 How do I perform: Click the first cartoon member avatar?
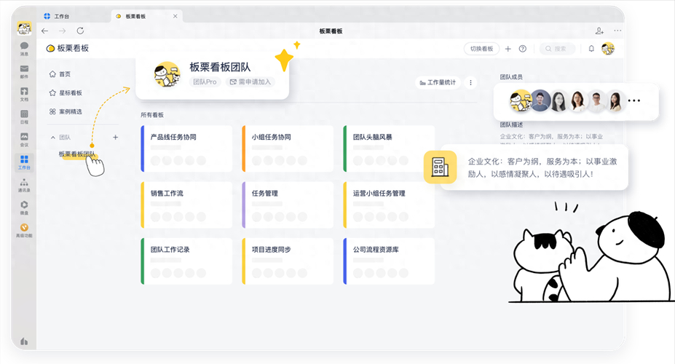click(x=521, y=100)
